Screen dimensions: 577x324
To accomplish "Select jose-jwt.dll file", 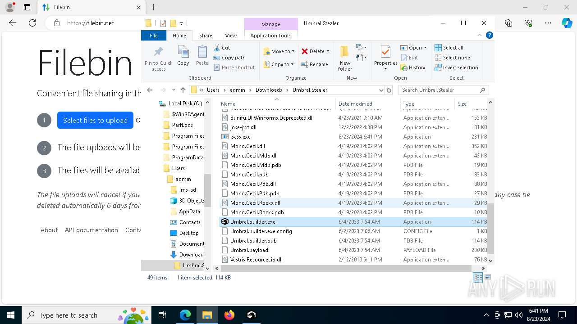I will [x=243, y=127].
